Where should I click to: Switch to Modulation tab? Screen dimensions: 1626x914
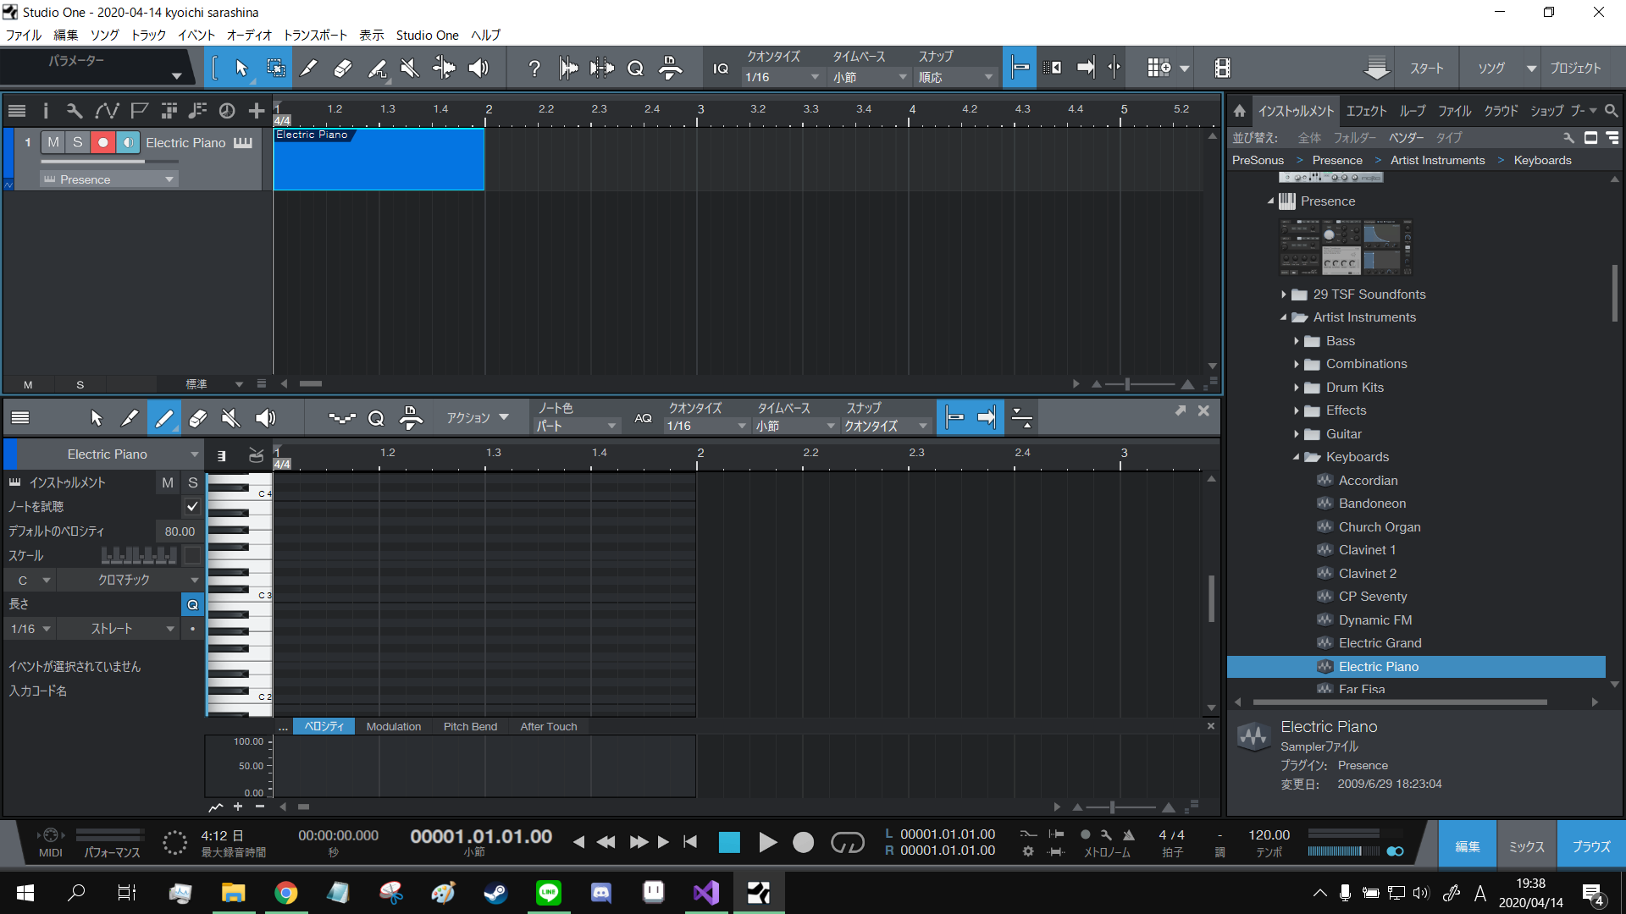(393, 726)
